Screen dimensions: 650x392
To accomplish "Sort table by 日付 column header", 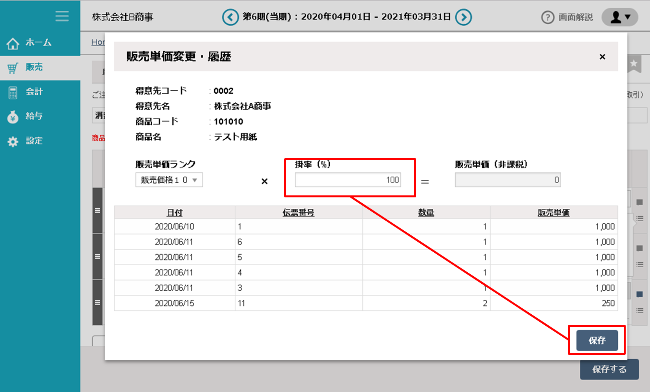I will pyautogui.click(x=175, y=213).
